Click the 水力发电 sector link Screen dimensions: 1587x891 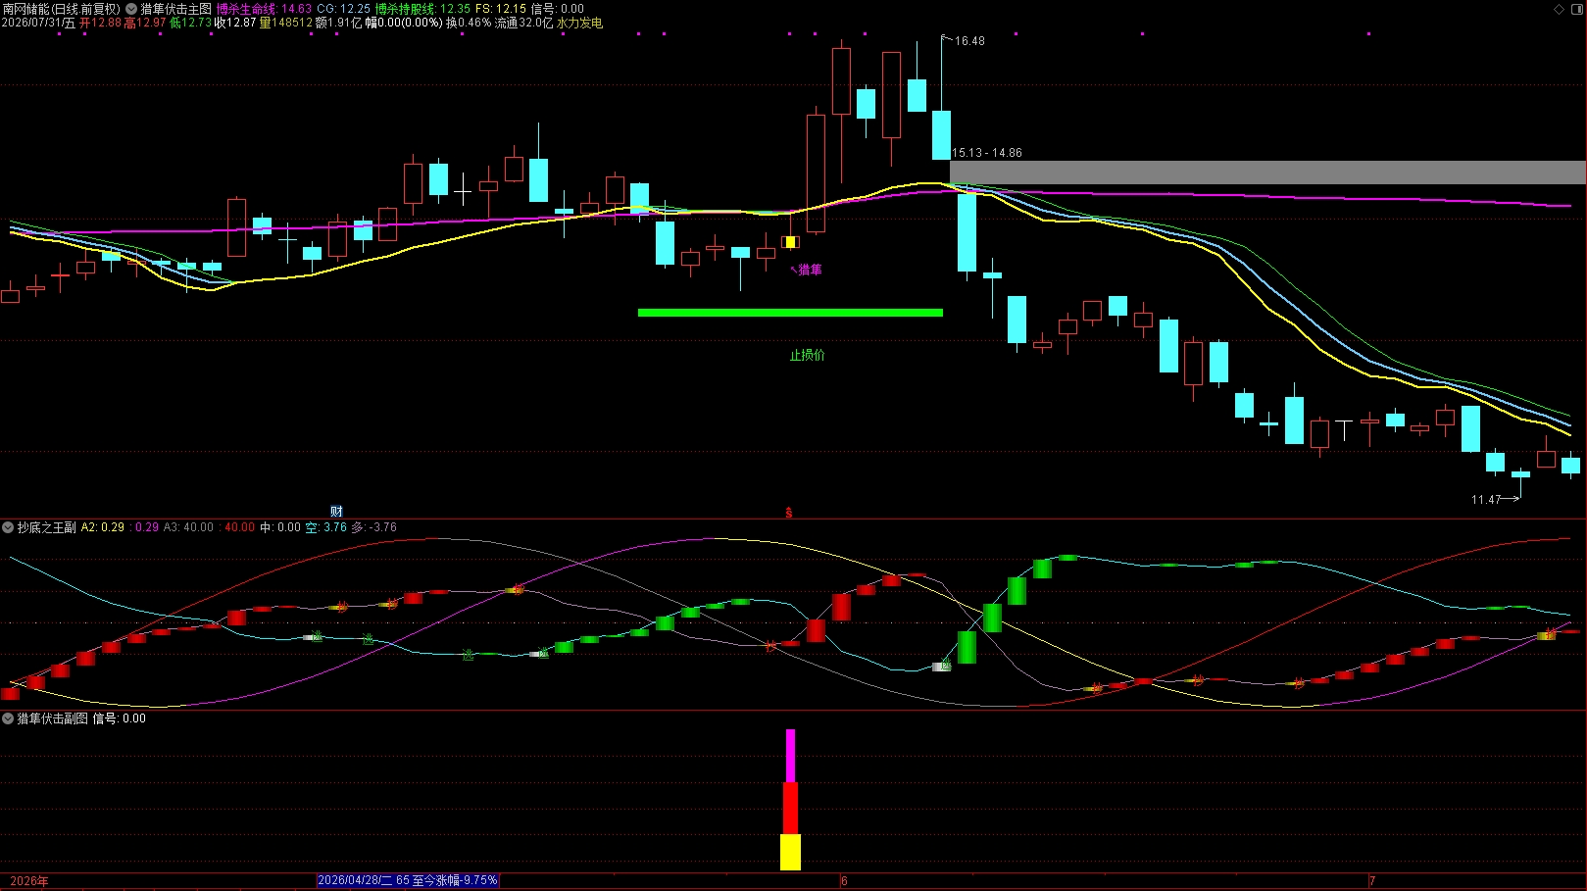(579, 23)
